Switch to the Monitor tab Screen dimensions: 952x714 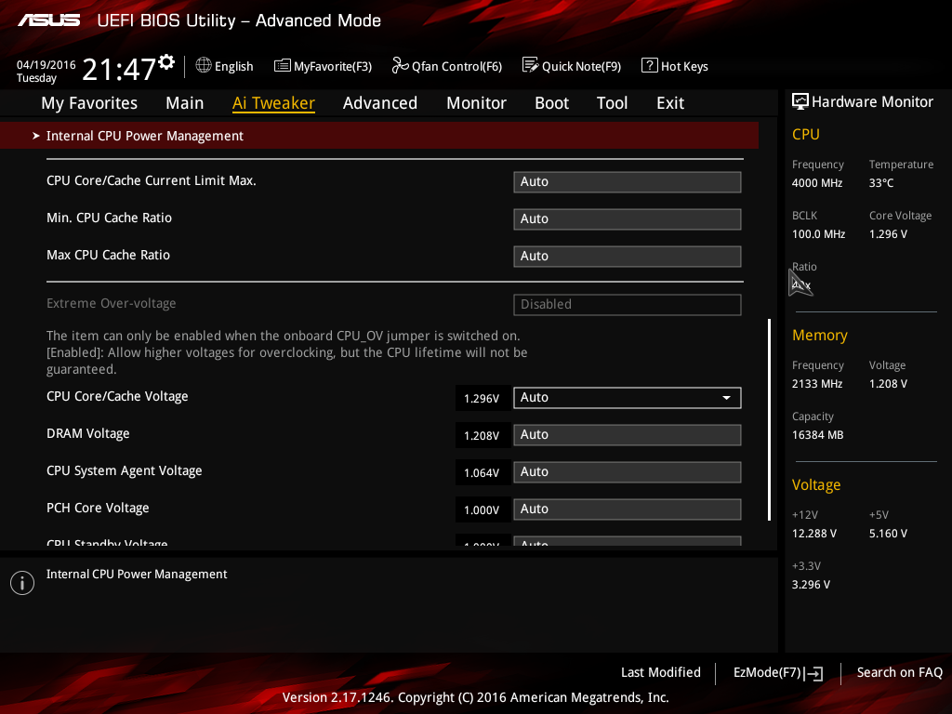(476, 103)
